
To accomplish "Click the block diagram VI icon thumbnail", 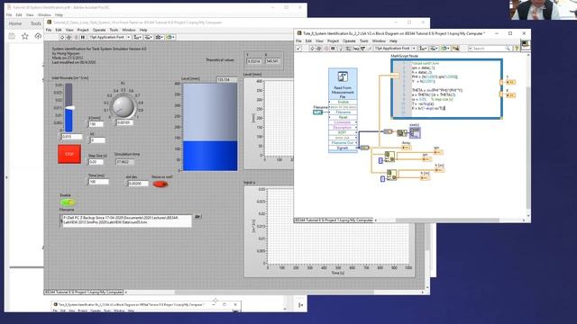I will click(526, 45).
